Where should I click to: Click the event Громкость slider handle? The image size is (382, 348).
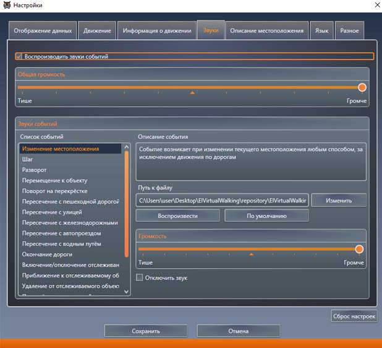[x=359, y=249]
